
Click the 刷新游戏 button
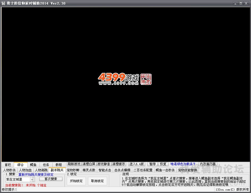(x=74, y=164)
